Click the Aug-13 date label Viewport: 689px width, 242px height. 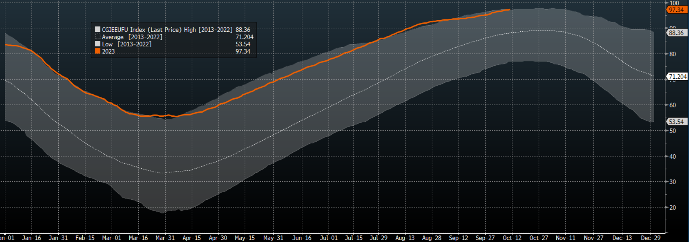point(405,238)
